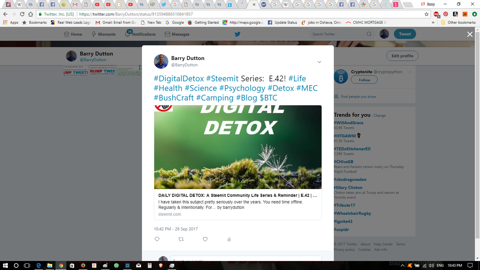Open the tweet options chevron dropdown
Screen dimensions: 480x270
point(319,62)
